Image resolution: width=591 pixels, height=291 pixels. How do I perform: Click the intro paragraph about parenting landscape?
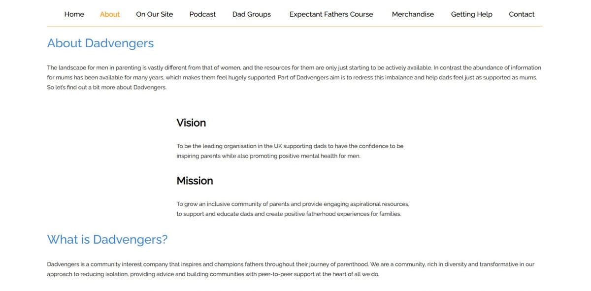pos(294,78)
